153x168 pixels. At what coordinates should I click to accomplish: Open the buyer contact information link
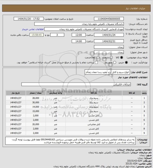[x=33, y=29]
